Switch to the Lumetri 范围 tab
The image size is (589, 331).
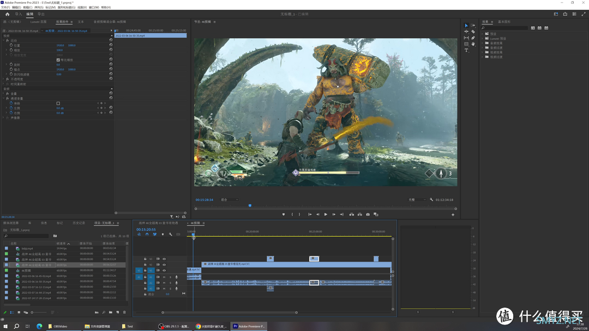(38, 22)
